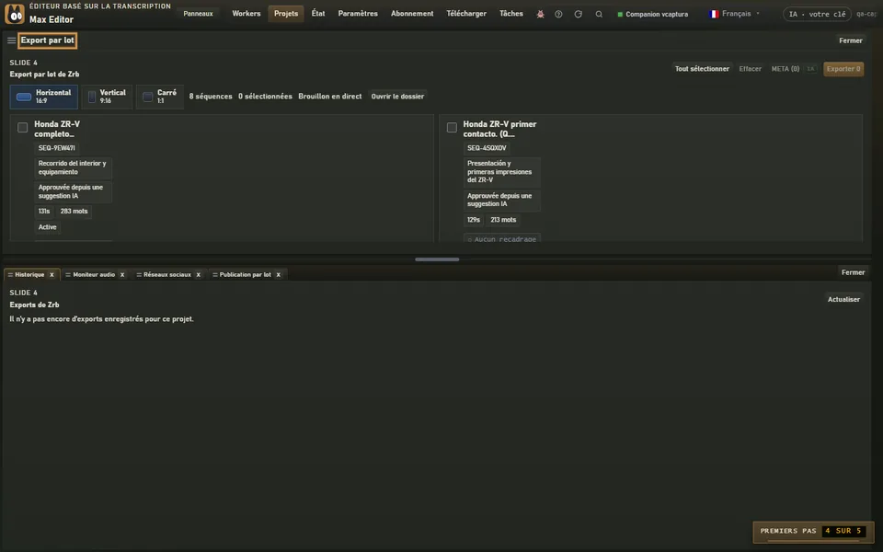This screenshot has height=552, width=883.
Task: Switch to the Moniteur audio tab
Action: 94,275
